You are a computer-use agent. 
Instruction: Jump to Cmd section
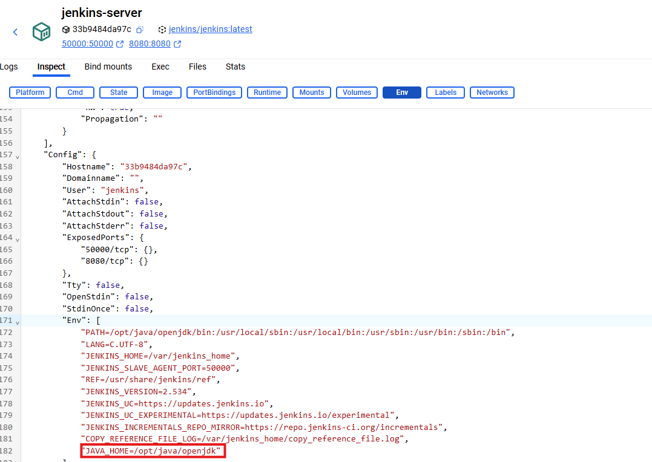[x=75, y=93]
